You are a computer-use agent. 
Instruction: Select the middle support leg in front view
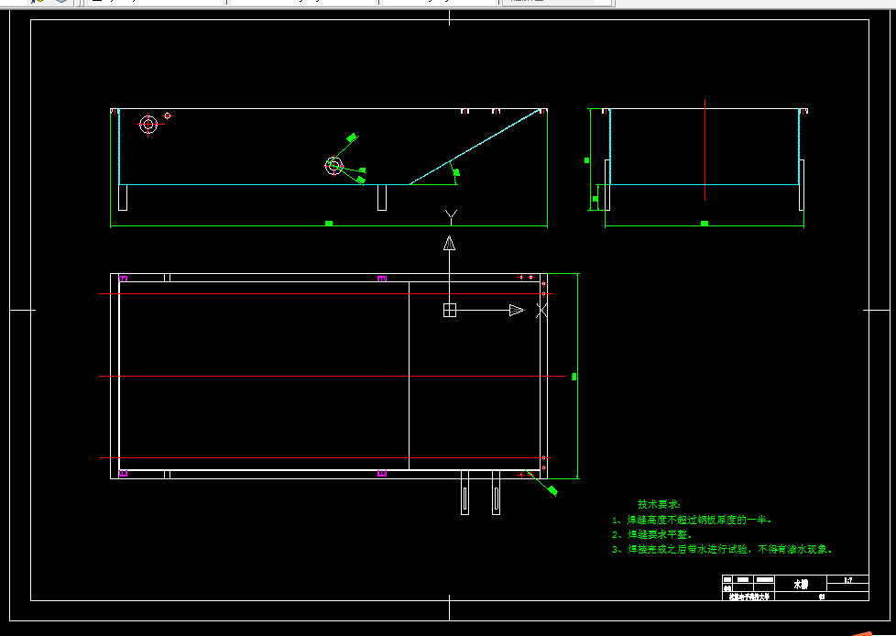382,197
